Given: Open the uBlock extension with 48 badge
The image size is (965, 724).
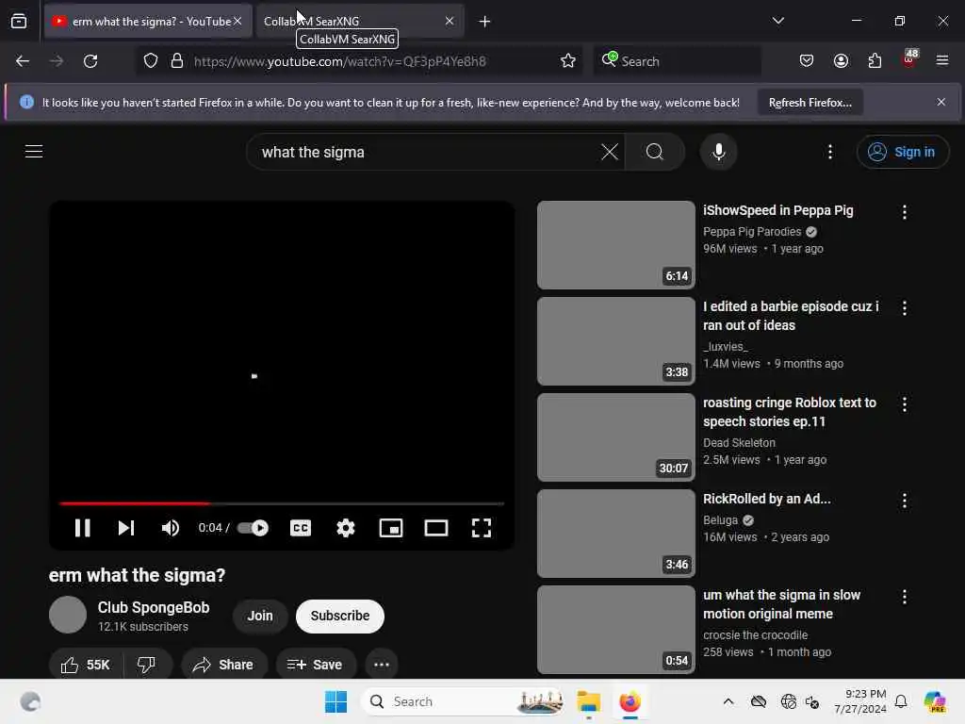Looking at the screenshot, I should coord(909,59).
